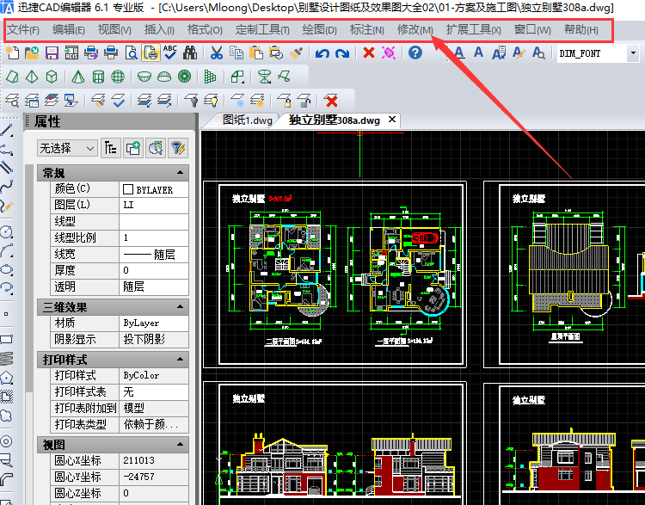Open the 编辑(E) menu
Screen dimensions: 645x505
coord(69,29)
